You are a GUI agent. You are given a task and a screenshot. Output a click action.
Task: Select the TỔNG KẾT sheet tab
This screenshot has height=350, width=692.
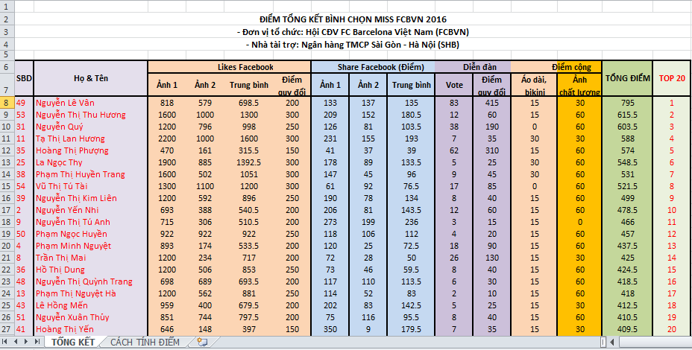coord(73,342)
